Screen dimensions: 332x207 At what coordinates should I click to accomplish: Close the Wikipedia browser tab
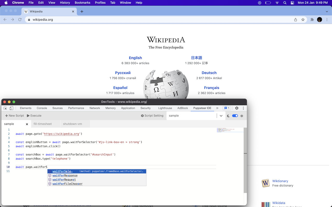click(x=73, y=11)
